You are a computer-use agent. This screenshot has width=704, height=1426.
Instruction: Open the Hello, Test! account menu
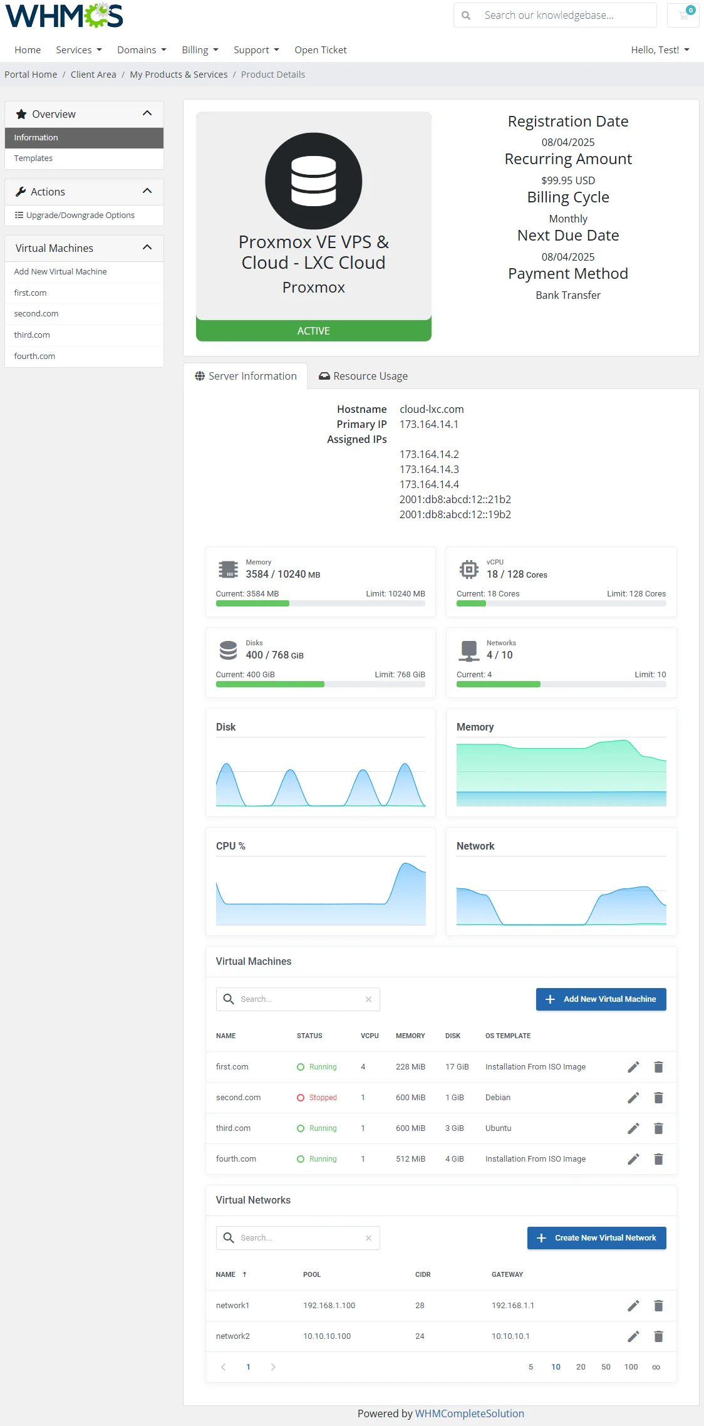[660, 50]
